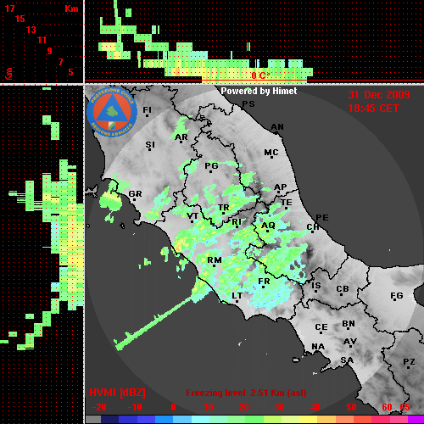This screenshot has height=424, width=424.
Task: Click the 'Powered by Himet' text
Action: tap(259, 91)
